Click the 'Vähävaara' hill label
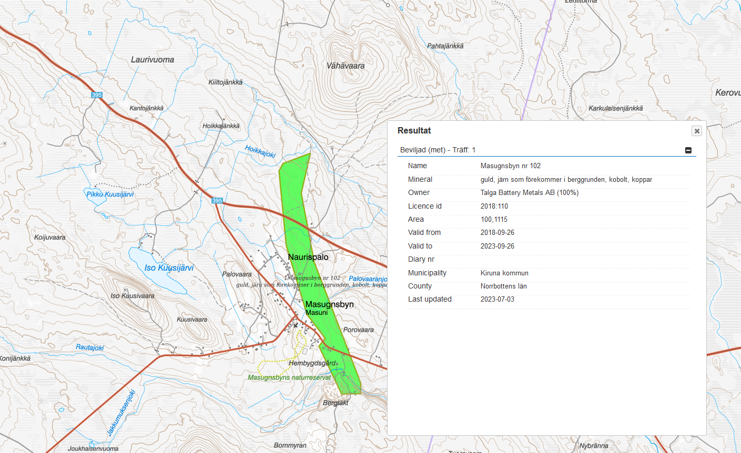 (346, 66)
